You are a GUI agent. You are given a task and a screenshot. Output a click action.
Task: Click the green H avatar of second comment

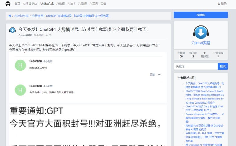point(20,90)
